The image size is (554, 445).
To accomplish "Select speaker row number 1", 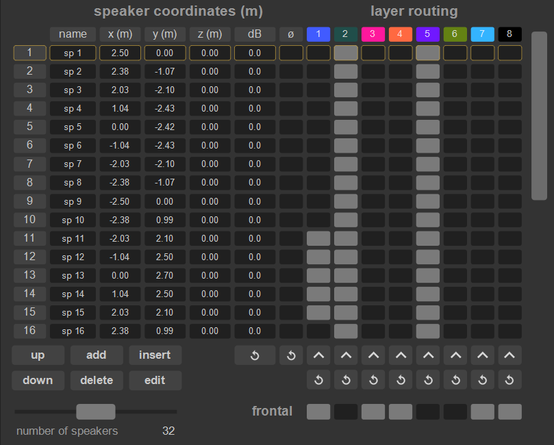I will (x=29, y=53).
